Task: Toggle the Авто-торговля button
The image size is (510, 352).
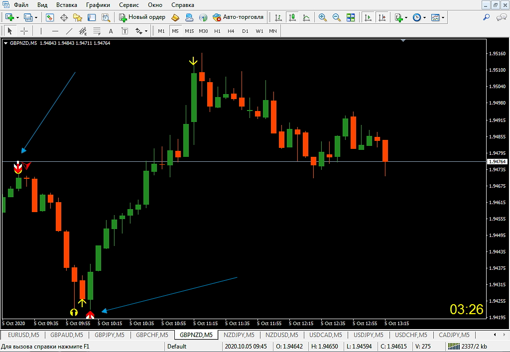Action: point(238,17)
